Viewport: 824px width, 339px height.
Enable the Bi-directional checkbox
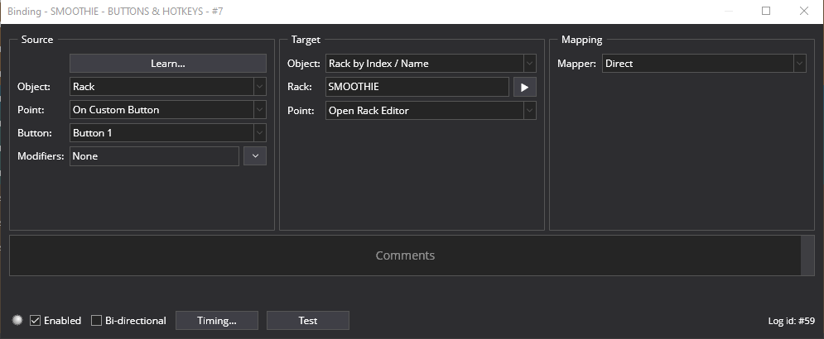[x=96, y=320]
